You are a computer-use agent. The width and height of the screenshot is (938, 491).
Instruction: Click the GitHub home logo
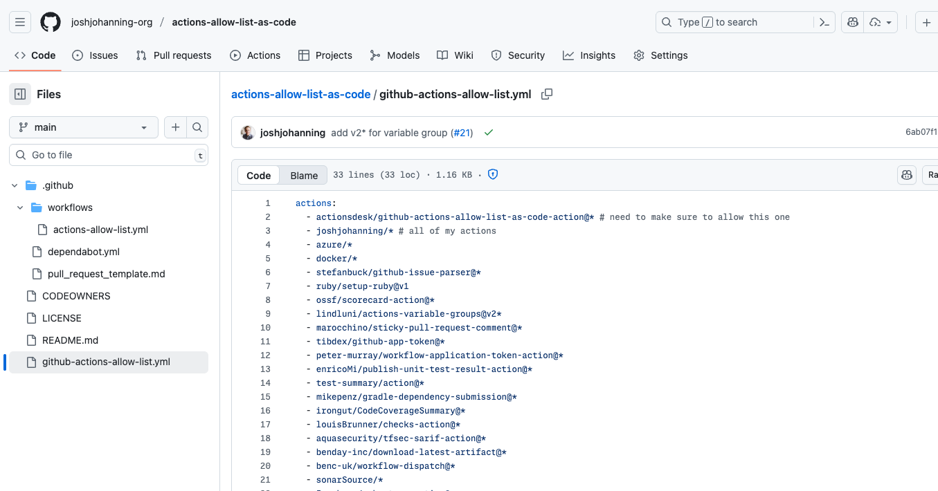click(x=50, y=21)
